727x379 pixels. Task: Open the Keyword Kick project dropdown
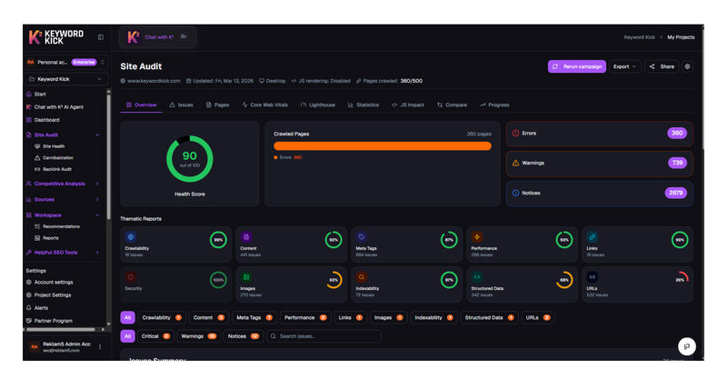(65, 79)
